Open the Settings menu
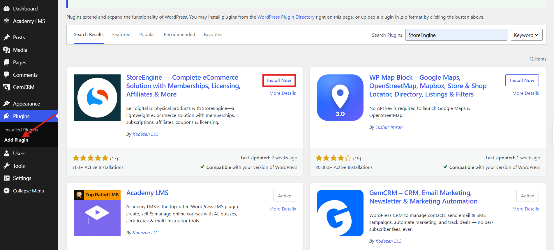 [29, 178]
